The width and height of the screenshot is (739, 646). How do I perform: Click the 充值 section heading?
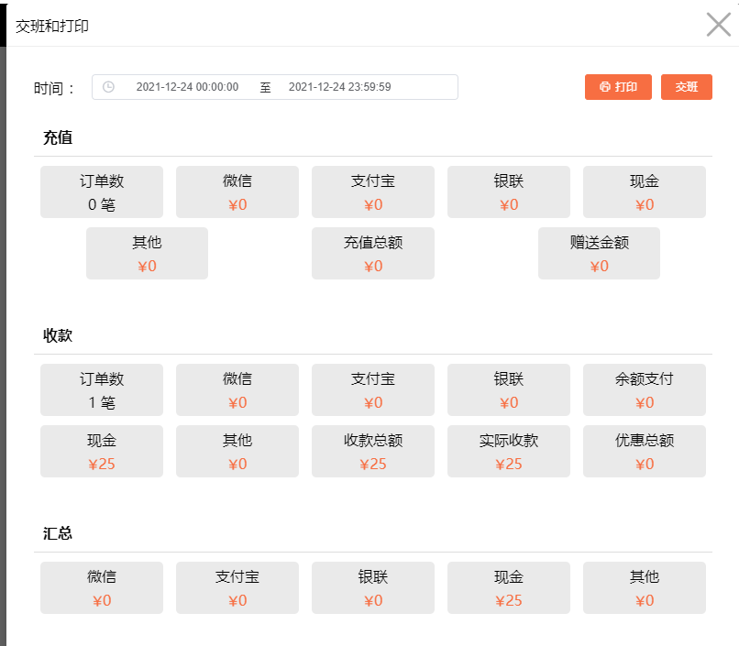tap(58, 137)
